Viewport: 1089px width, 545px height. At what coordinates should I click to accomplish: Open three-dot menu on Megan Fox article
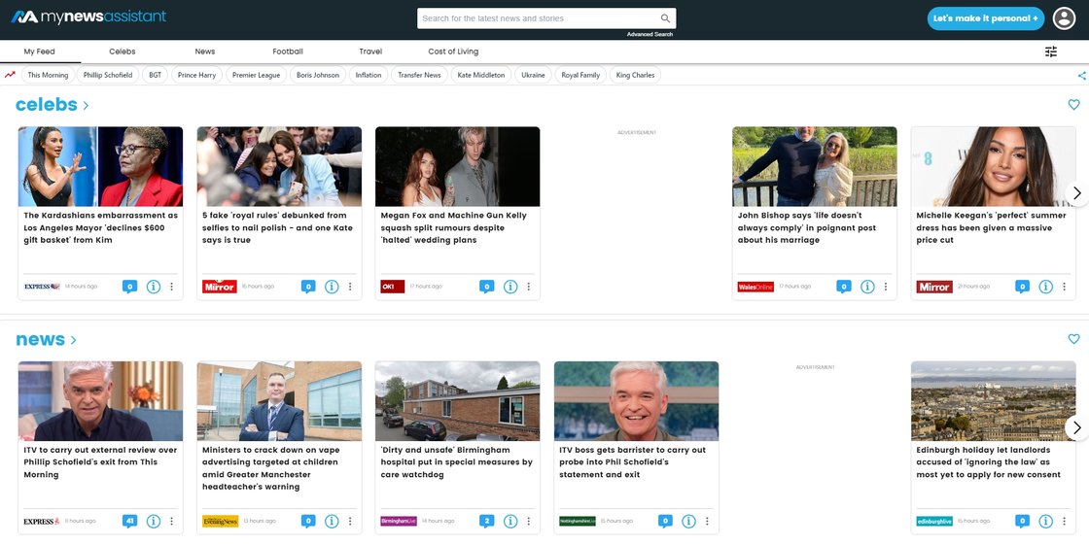point(529,287)
